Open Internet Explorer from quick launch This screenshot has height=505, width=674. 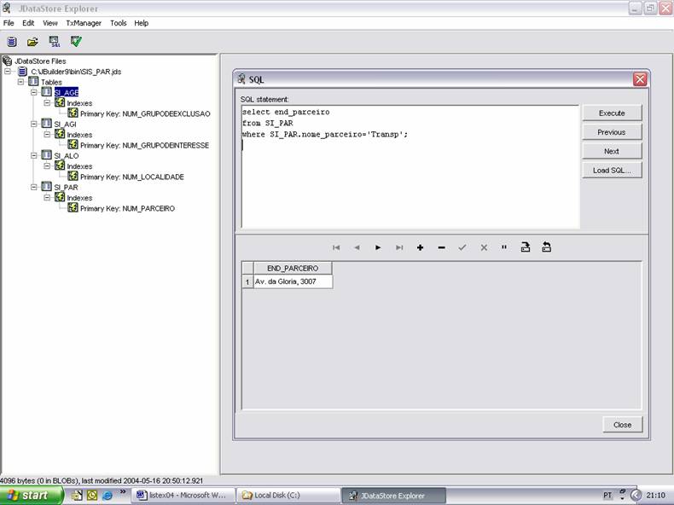107,496
